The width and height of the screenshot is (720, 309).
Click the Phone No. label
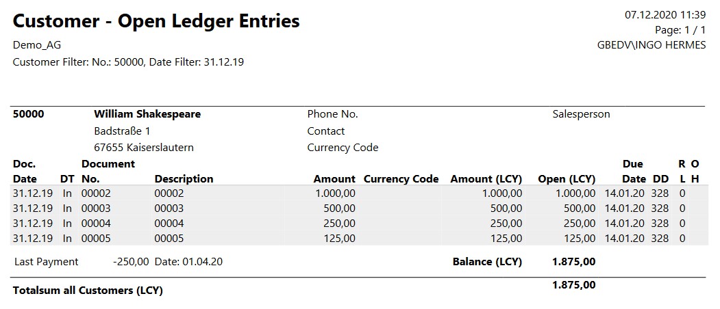333,114
